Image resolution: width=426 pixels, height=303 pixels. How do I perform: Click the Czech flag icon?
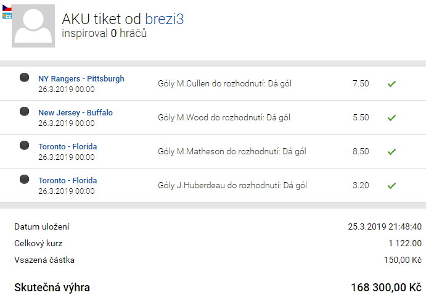pos(7,8)
